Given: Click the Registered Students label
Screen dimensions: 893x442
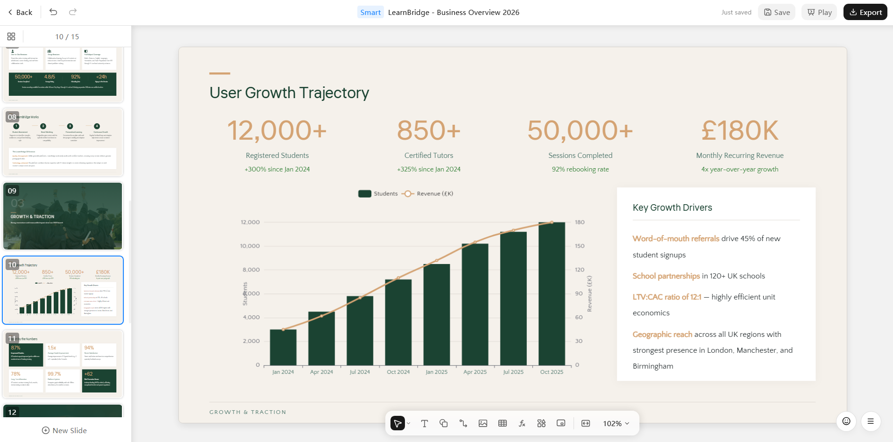Looking at the screenshot, I should click(277, 155).
